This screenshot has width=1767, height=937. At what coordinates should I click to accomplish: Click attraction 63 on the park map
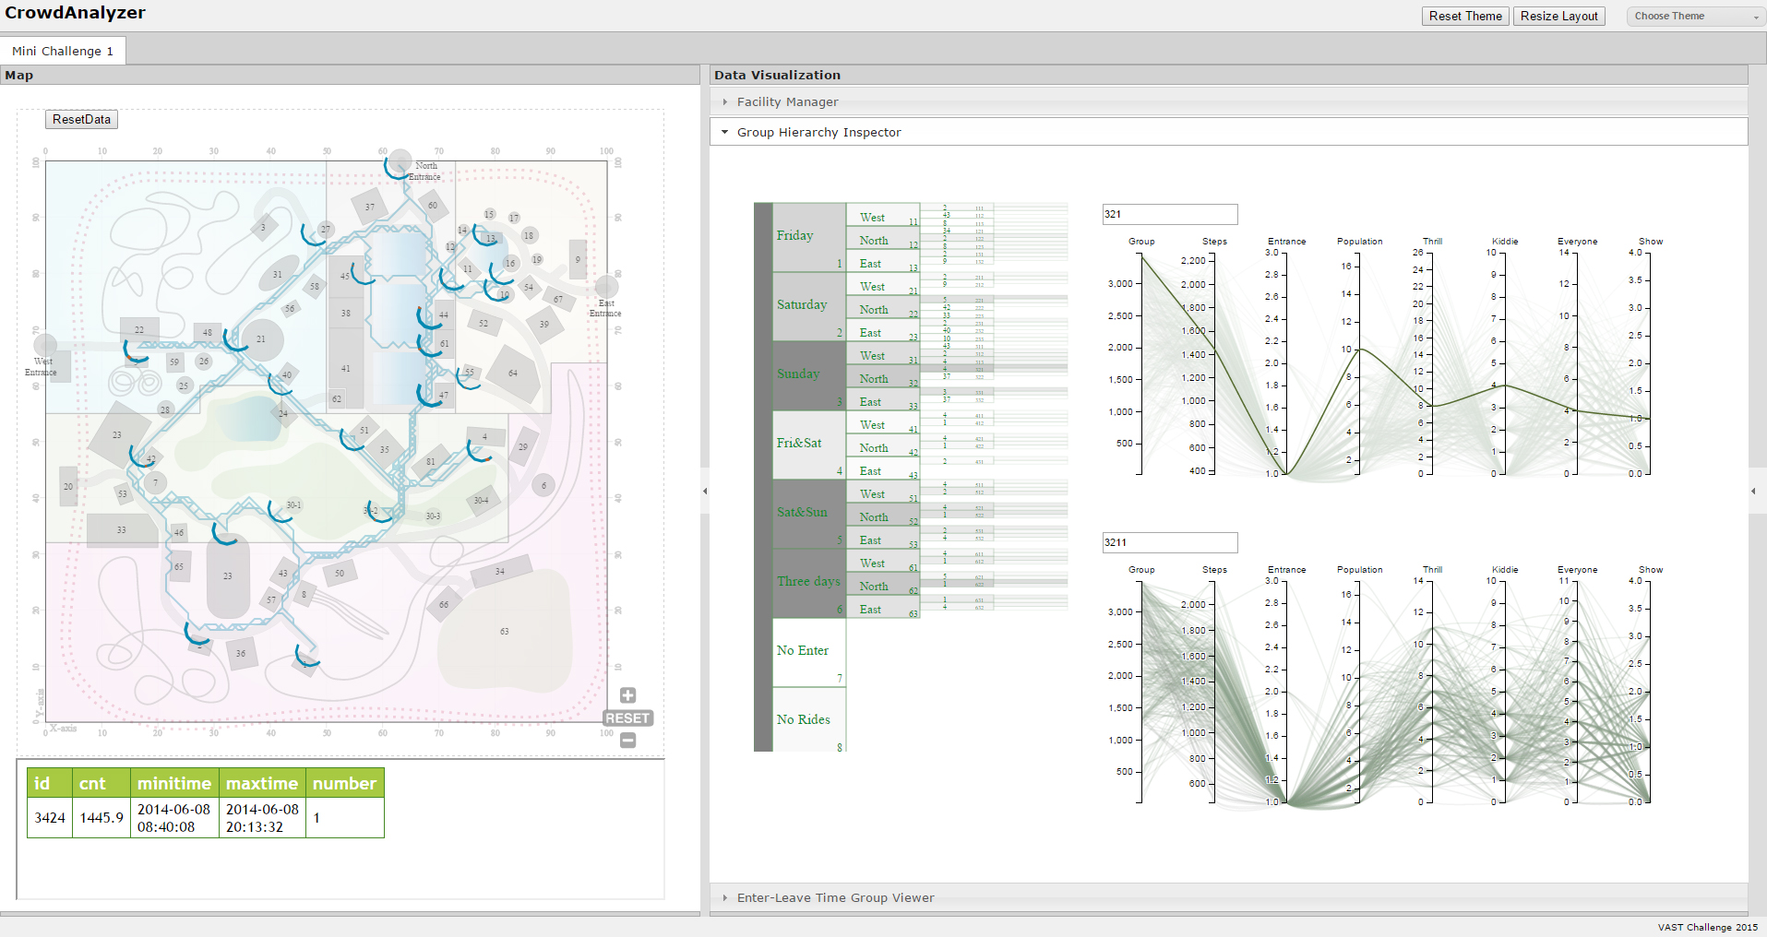tap(504, 632)
